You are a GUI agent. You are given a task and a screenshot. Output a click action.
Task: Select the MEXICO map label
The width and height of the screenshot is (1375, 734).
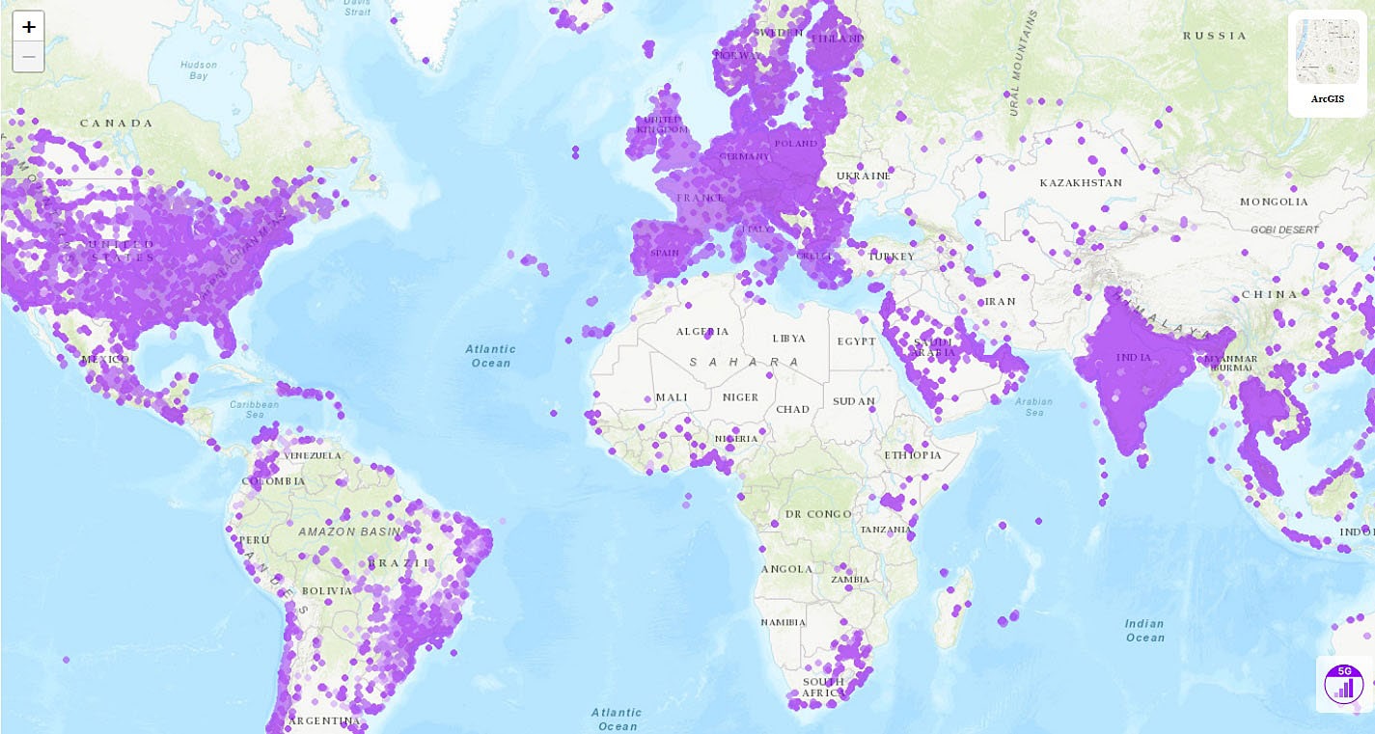coord(104,360)
